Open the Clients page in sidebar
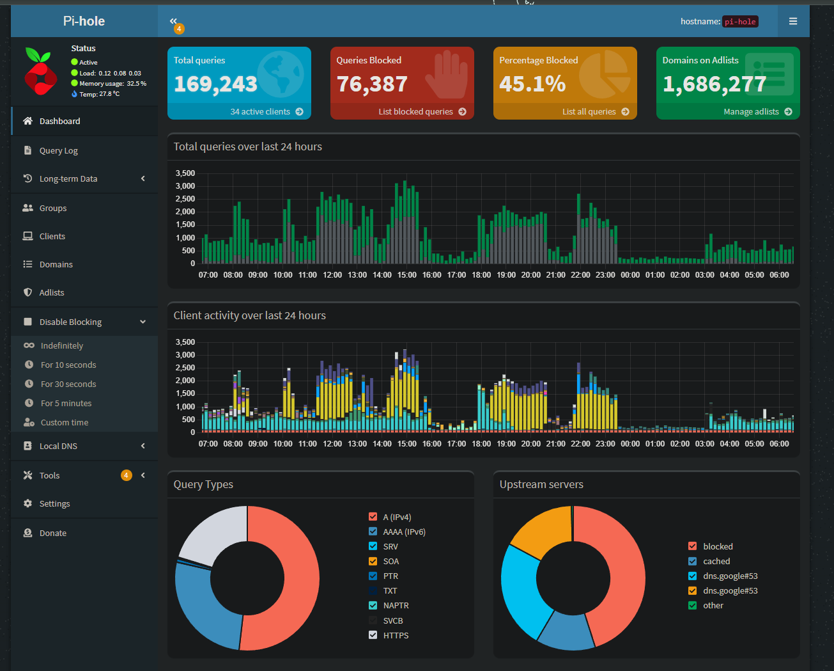 [52, 236]
